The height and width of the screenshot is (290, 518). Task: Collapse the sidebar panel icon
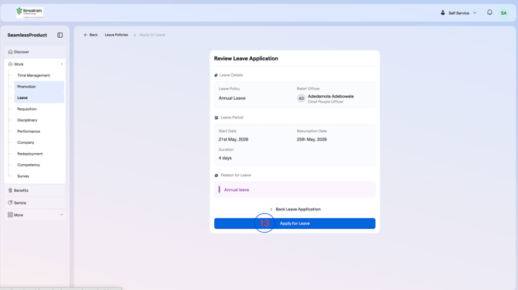point(60,35)
